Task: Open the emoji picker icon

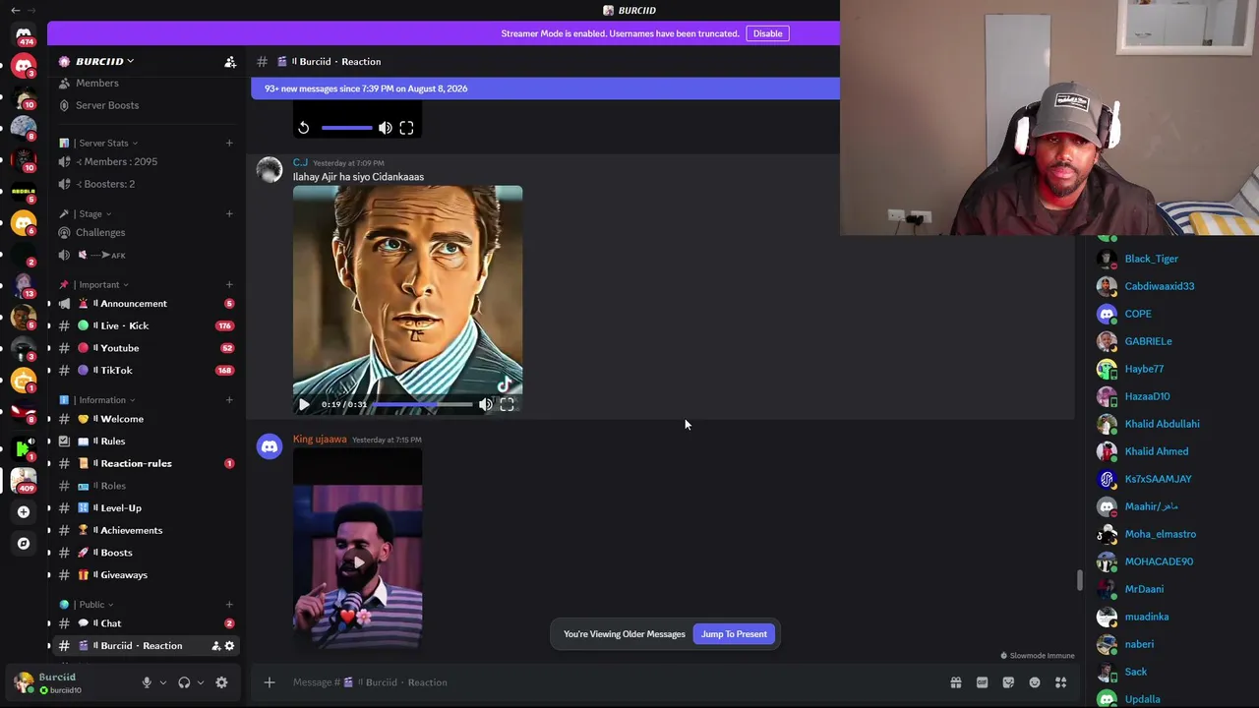Action: tap(1035, 682)
